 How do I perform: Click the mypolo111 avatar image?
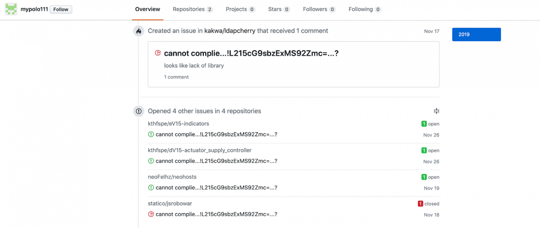point(11,9)
